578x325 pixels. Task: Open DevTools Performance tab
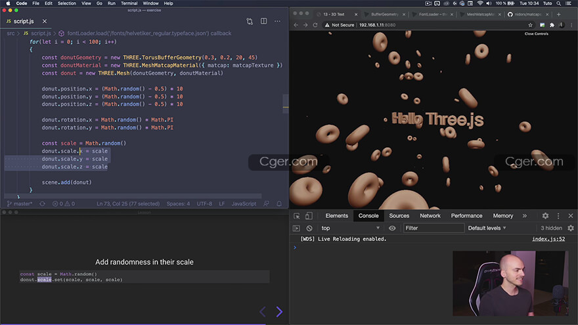pyautogui.click(x=467, y=216)
